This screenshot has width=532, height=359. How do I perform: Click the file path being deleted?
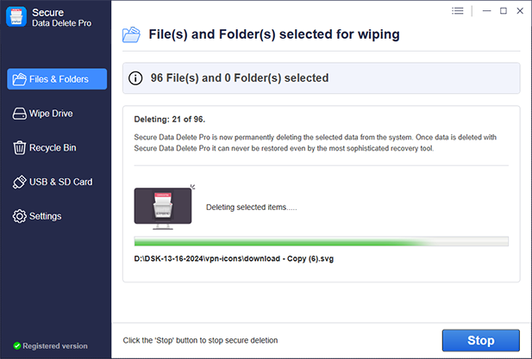pyautogui.click(x=232, y=258)
